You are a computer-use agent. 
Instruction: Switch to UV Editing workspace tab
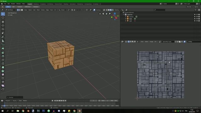click(x=50, y=4)
